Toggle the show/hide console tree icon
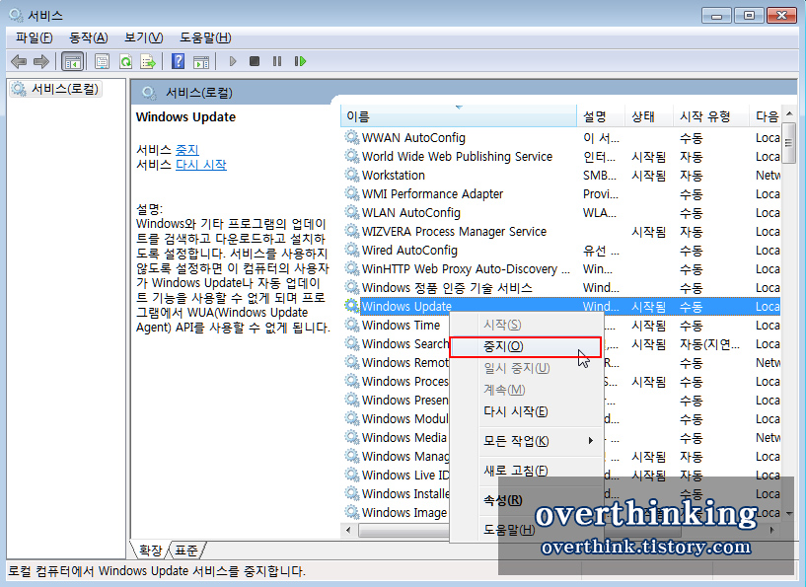This screenshot has width=806, height=587. (x=72, y=62)
